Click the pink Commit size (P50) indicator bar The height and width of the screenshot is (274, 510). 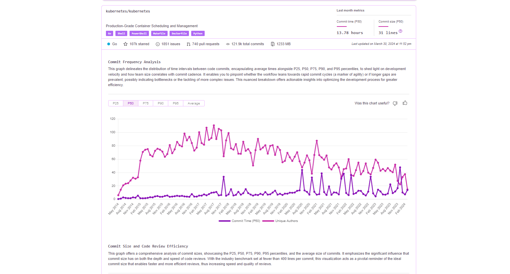click(383, 27)
